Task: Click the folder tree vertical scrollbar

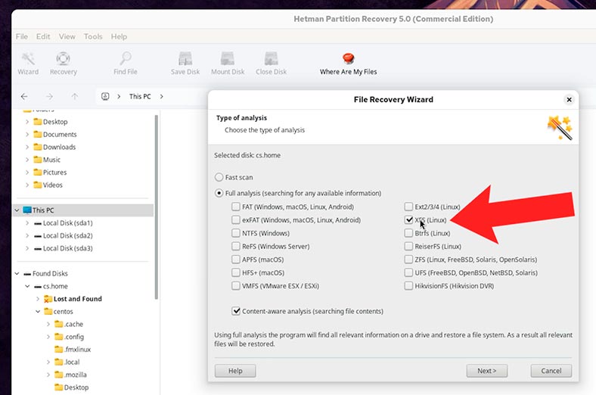Action: [x=156, y=207]
